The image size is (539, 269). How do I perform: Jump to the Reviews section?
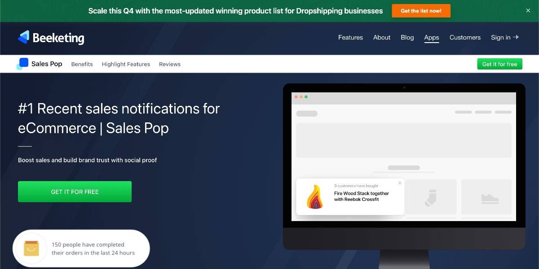coord(170,64)
